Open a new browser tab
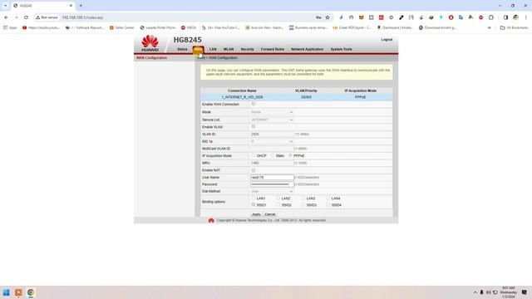 pos(81,6)
